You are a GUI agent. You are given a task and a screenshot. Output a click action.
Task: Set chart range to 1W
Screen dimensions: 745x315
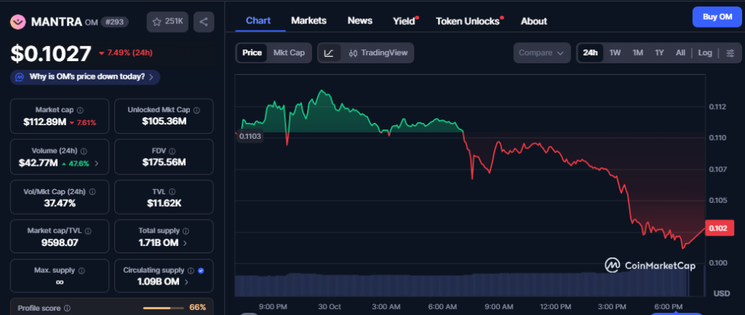[615, 52]
